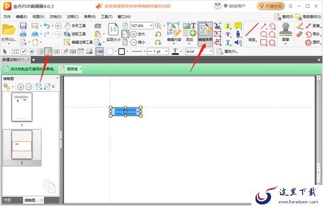Viewport: 323px width, 206px height.
Task: Click the speaker sound annotation icon
Action: click(x=238, y=42)
